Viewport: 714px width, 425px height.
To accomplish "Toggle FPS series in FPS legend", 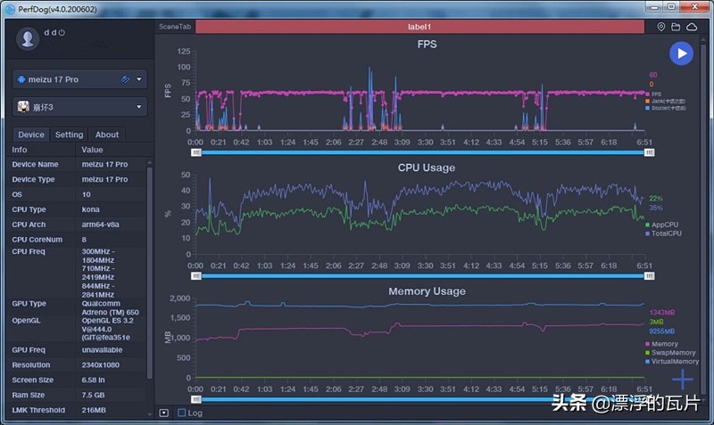I will click(653, 94).
